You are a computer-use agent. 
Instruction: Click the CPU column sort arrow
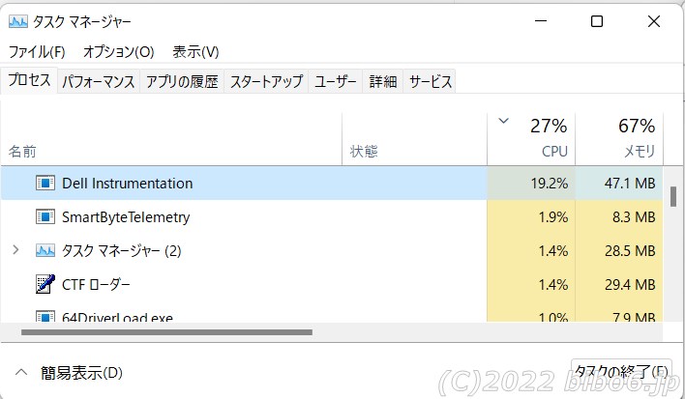coord(504,121)
